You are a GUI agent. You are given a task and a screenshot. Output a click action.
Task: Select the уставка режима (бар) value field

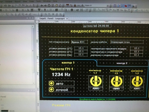click(x=81, y=55)
